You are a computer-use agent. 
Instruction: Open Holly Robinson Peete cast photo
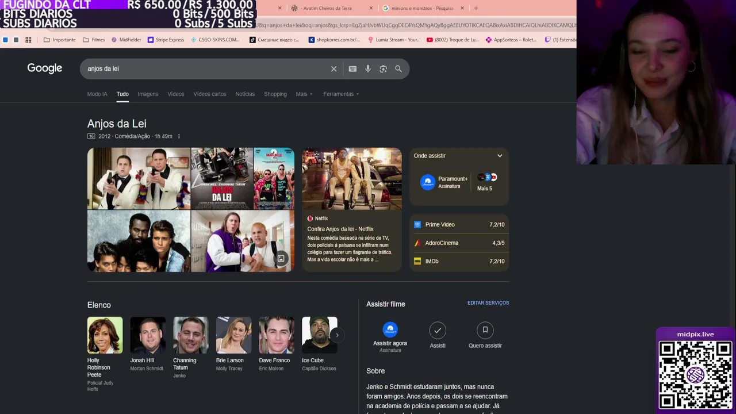[105, 335]
